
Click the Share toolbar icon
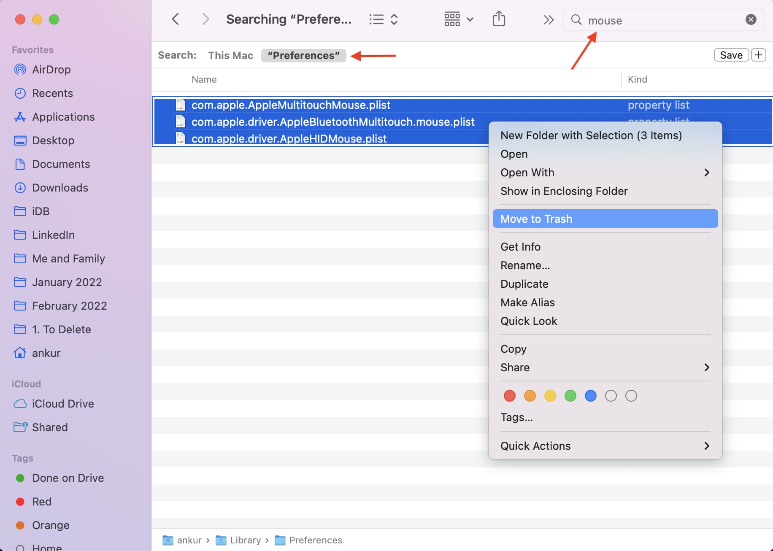point(499,19)
